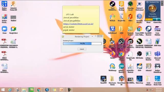The height and width of the screenshot is (92, 164).
Task: Open the icatam.ftmm.unair.ac.id link in sticky note
Action: 78,24
